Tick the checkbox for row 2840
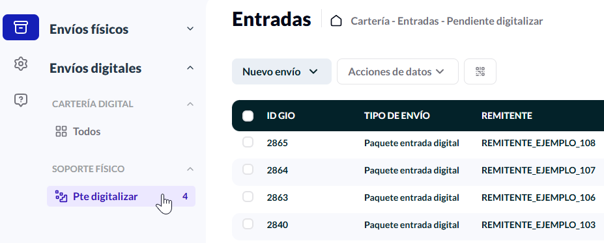 248,224
